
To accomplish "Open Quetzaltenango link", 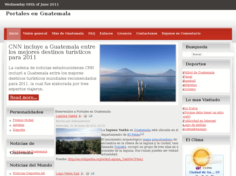I will [x=195, y=129].
